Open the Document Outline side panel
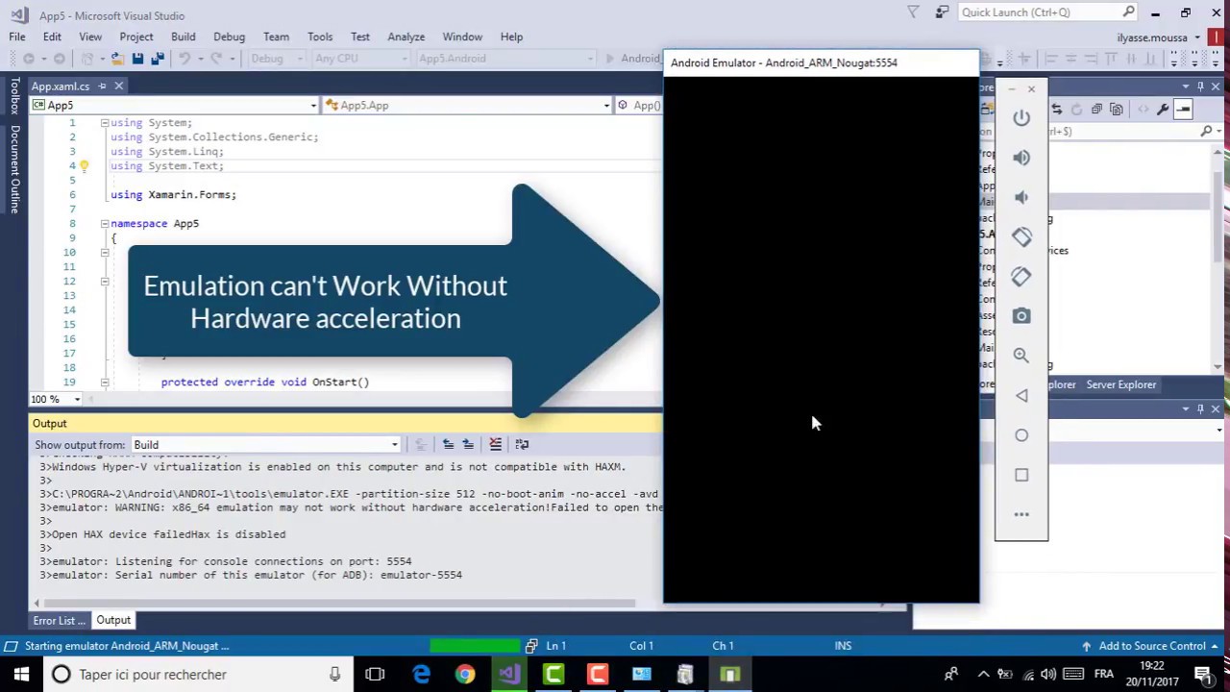The image size is (1230, 692). pos(14,169)
